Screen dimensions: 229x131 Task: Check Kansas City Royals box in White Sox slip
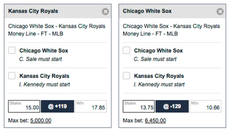click(127, 76)
